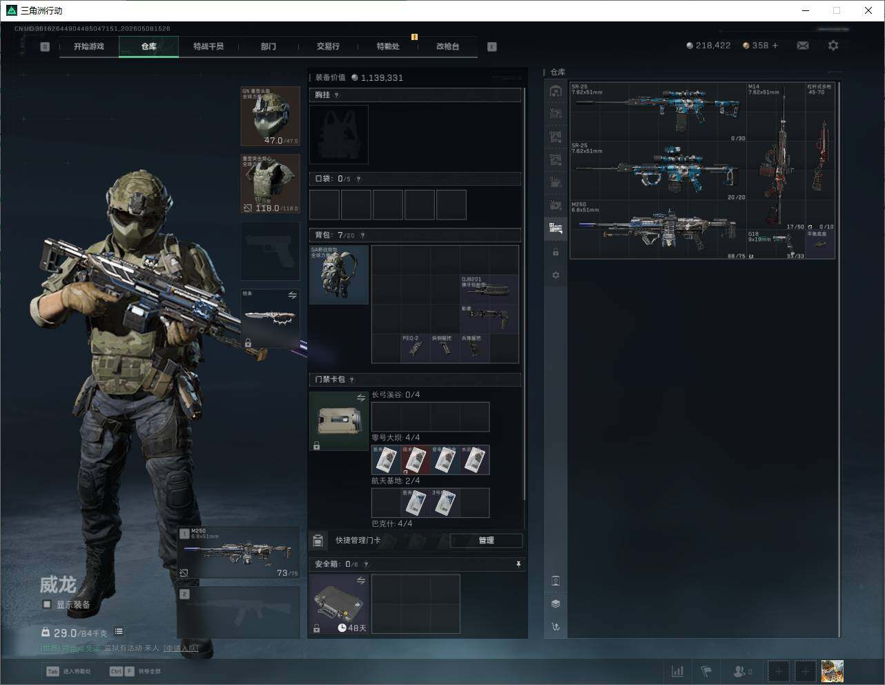Select the PEQ-2 item in backpack
Viewport: 885px width, 685px height.
point(416,348)
